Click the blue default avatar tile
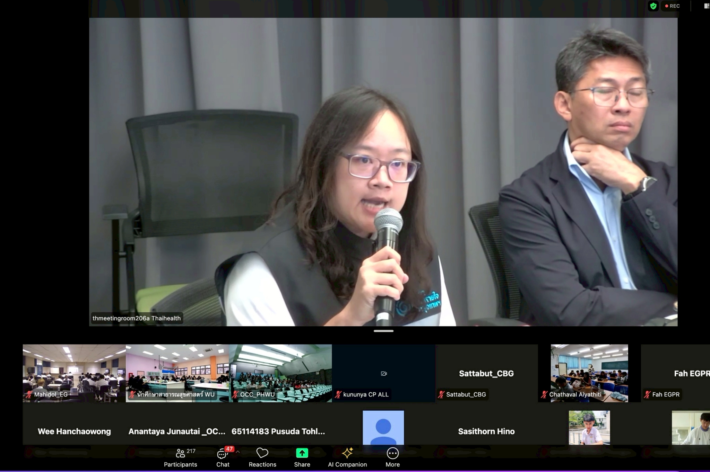 point(383,428)
